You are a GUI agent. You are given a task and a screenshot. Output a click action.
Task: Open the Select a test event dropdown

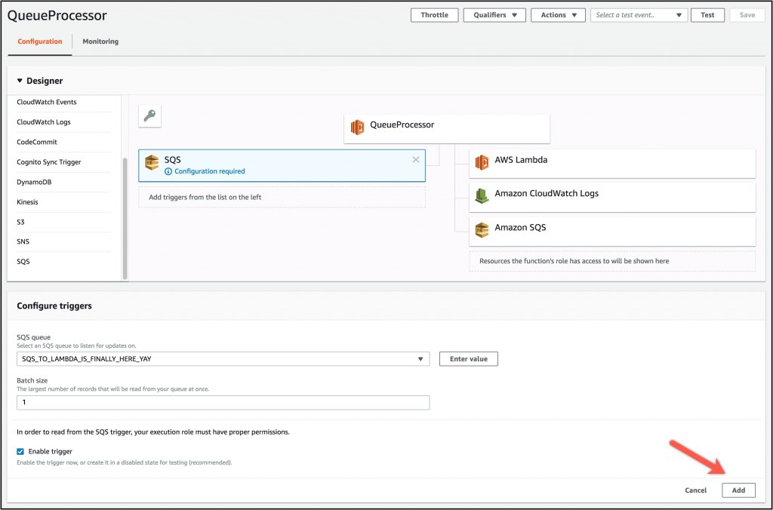[x=639, y=15]
